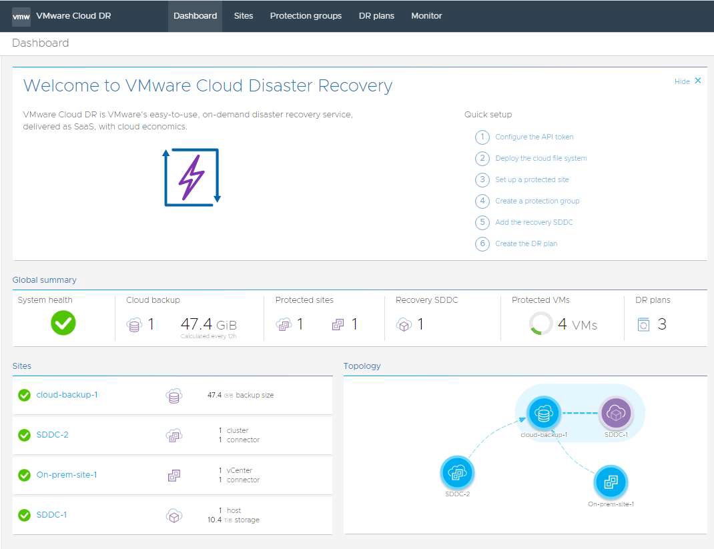Click the 'Calculated every 12h' note

coord(209,336)
